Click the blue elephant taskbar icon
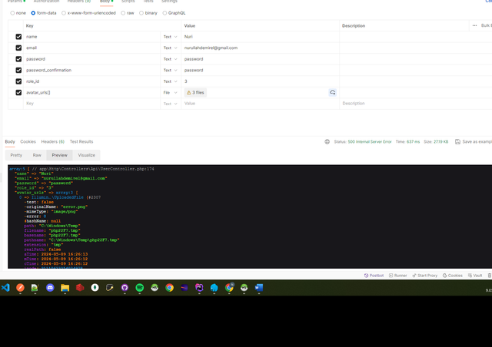492x347 pixels. pos(214,287)
